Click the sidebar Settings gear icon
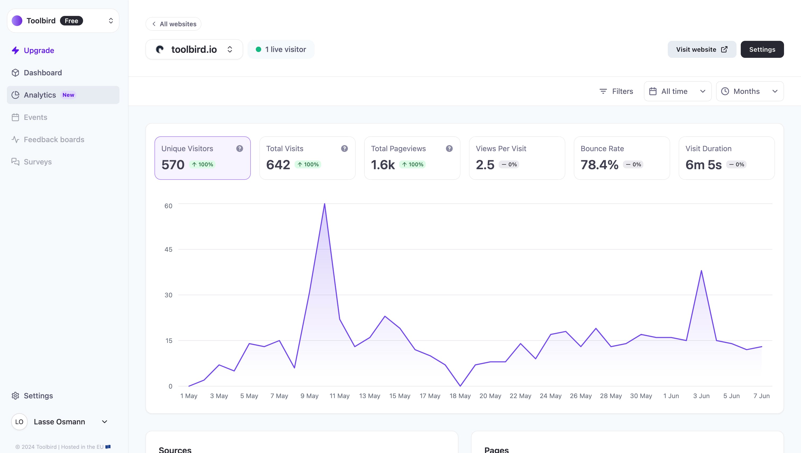 [x=15, y=396]
